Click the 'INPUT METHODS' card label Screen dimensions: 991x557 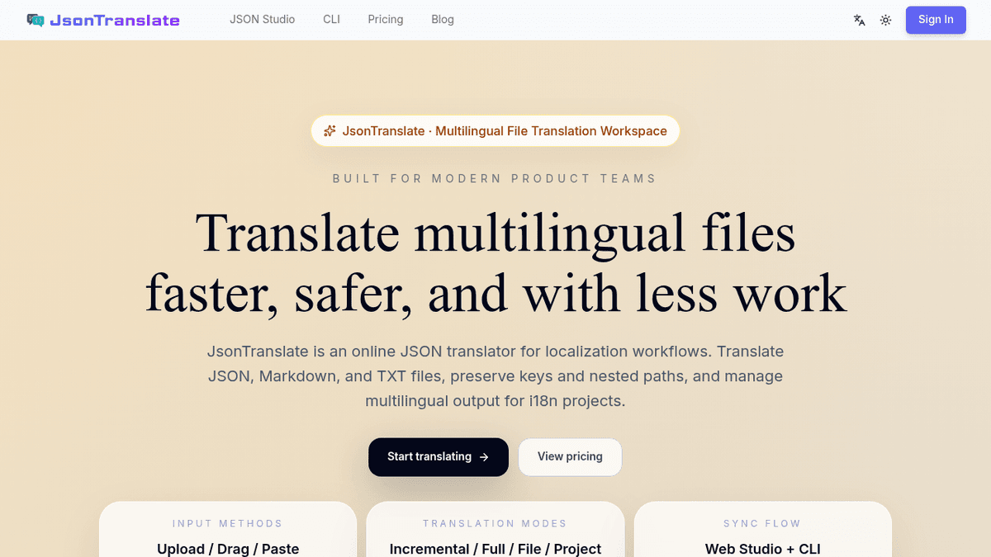tap(228, 523)
